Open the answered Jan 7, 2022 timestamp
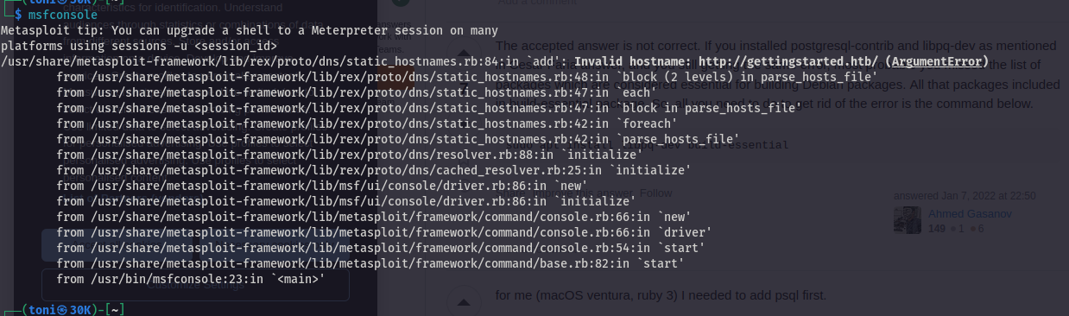1069x316 pixels. (965, 196)
